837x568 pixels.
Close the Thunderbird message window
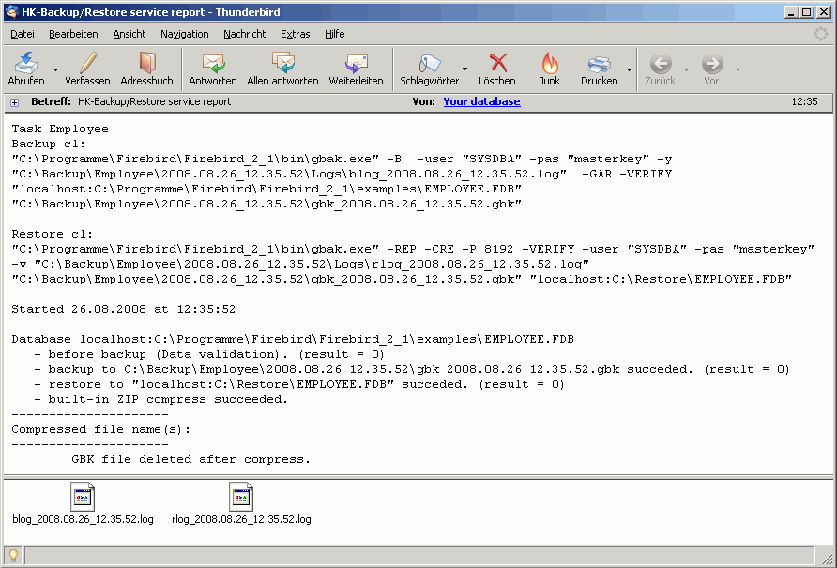point(824,12)
